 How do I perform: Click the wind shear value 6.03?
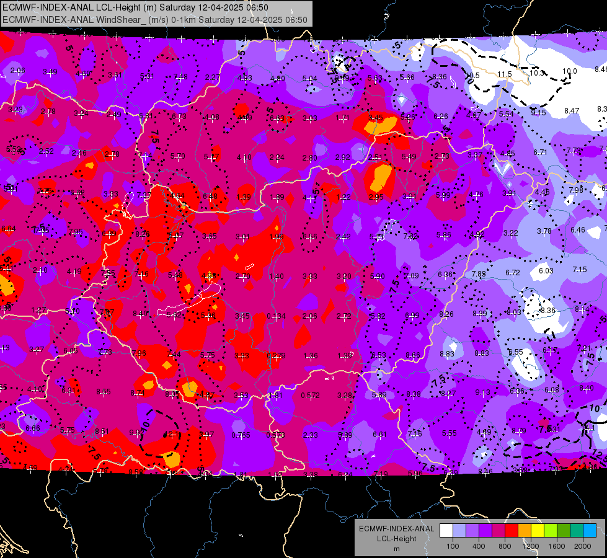coord(546,270)
